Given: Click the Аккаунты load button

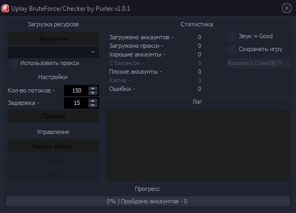Looking at the screenshot, I should point(53,39).
